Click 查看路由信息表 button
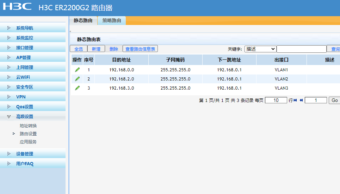This screenshot has height=194, width=340. pos(140,49)
